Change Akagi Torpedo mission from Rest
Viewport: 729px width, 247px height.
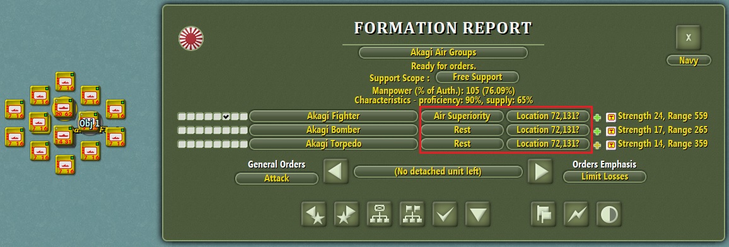click(x=462, y=144)
